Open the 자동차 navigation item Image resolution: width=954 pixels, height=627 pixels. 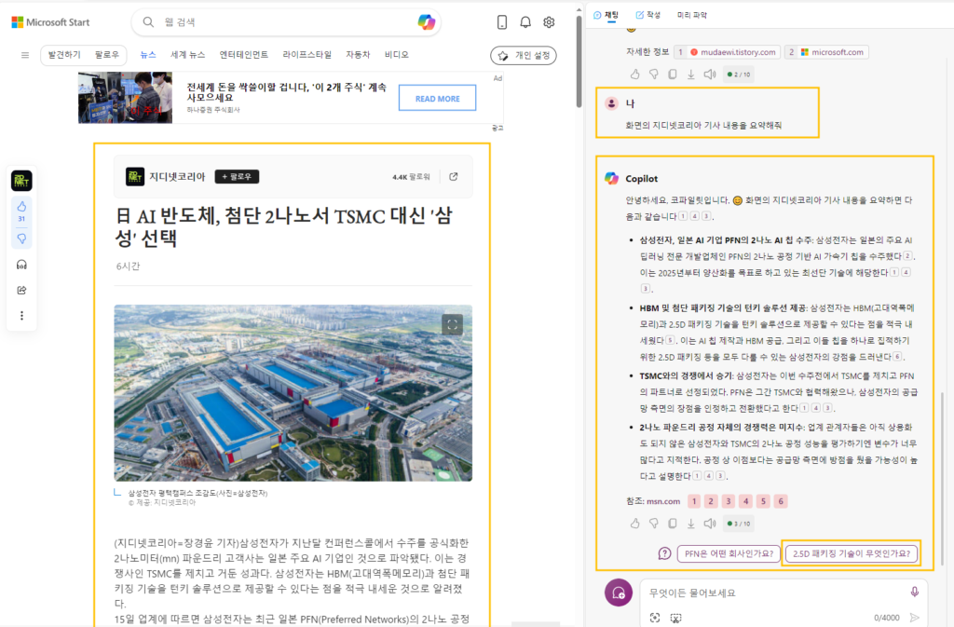(x=358, y=55)
